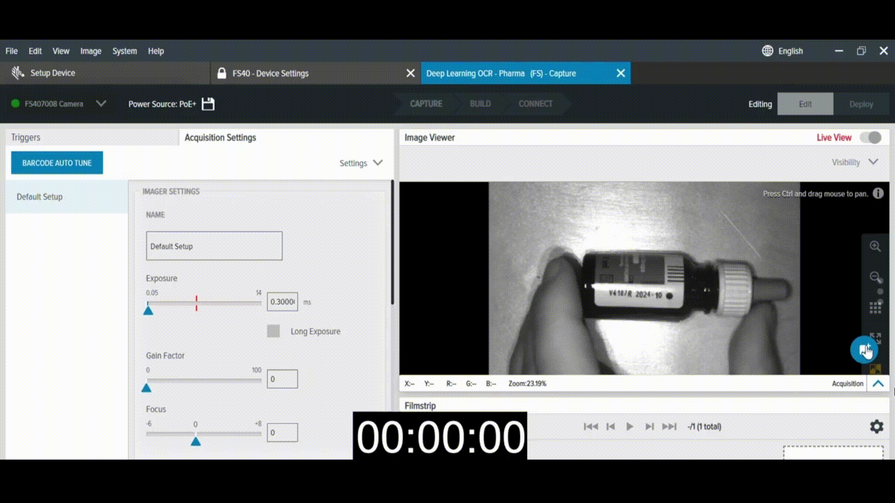Open filmstrip settings gear
Screen dimensions: 895x503
tap(876, 426)
